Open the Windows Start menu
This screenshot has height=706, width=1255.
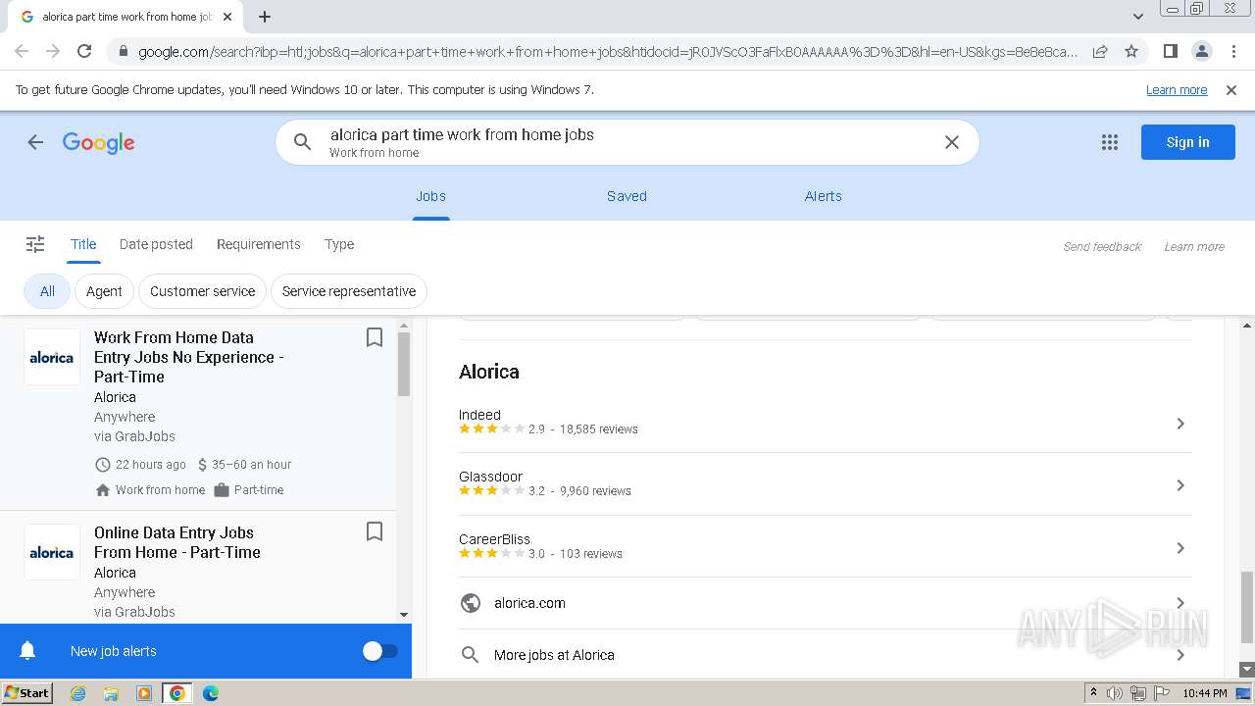click(26, 693)
